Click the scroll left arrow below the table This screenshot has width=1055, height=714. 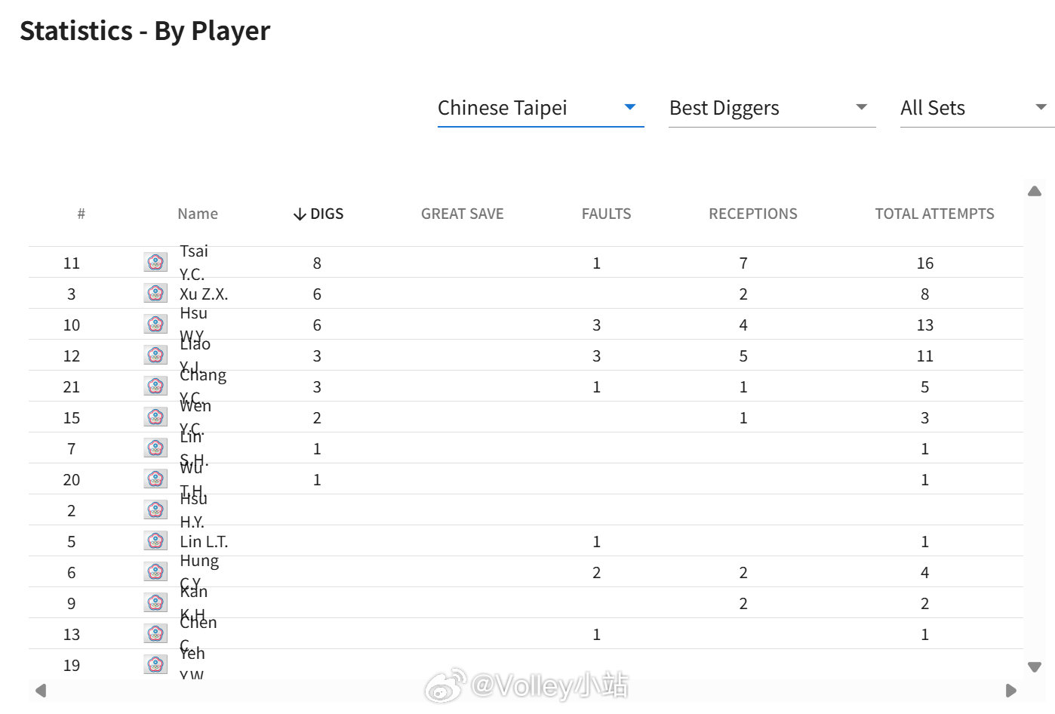point(41,691)
